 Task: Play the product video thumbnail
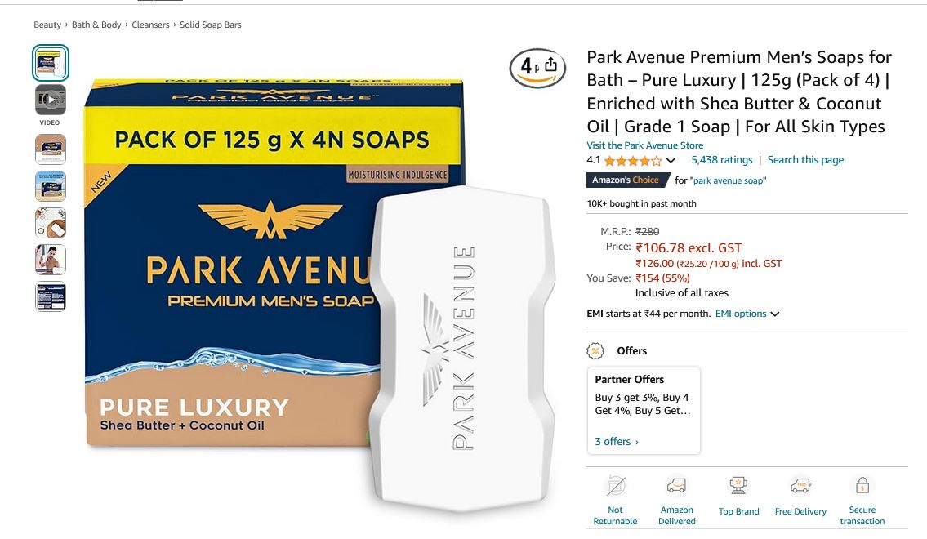pyautogui.click(x=51, y=100)
